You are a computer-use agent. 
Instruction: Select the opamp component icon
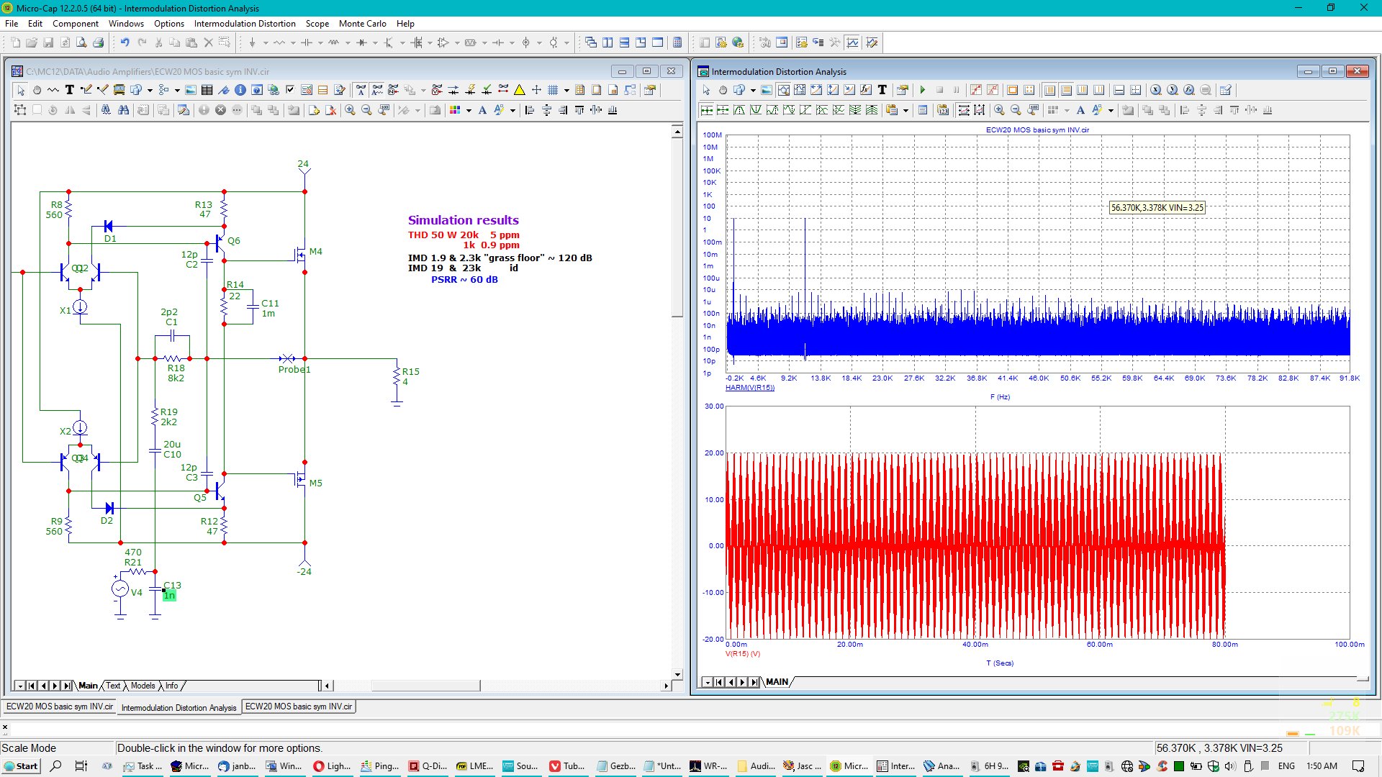pos(443,42)
